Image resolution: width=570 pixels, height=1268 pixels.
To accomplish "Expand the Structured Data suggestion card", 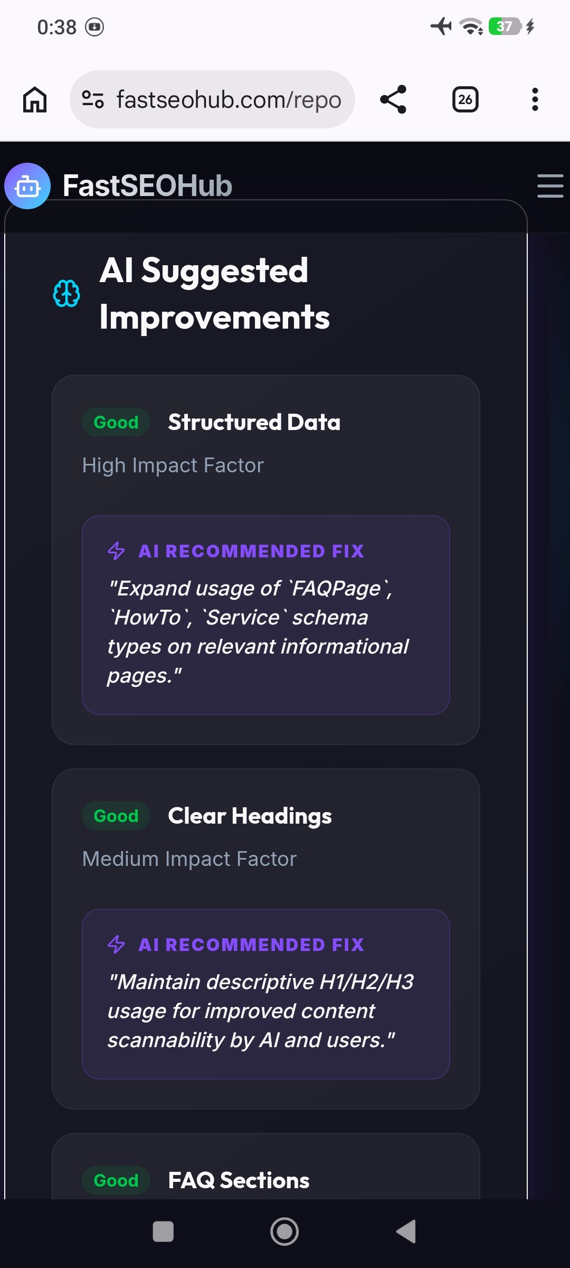I will pyautogui.click(x=265, y=560).
